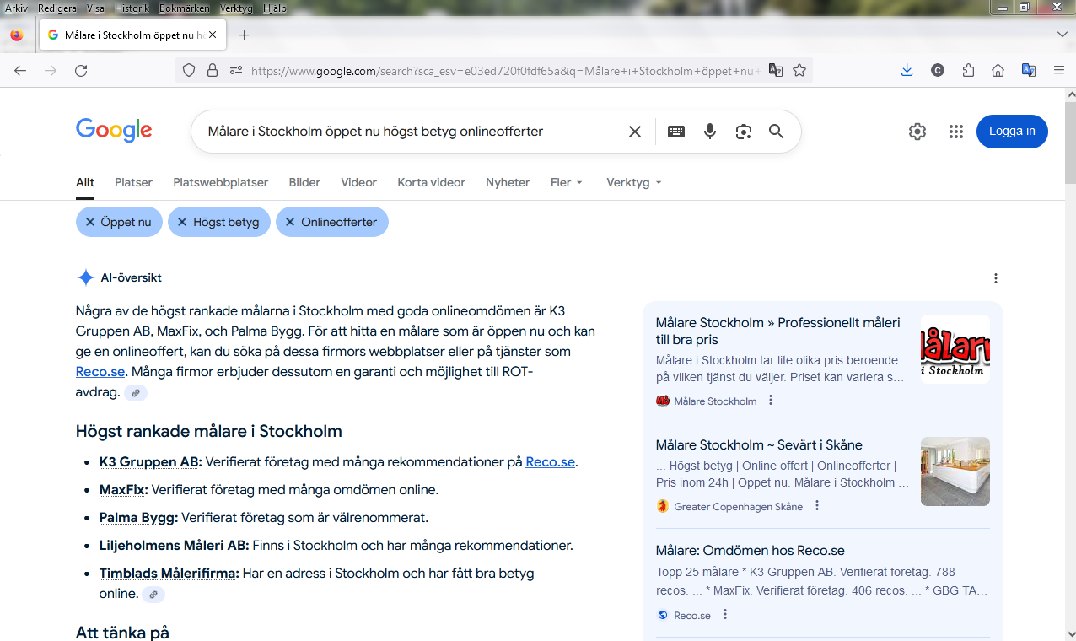
Task: Bookmark this page with star icon
Action: point(799,71)
